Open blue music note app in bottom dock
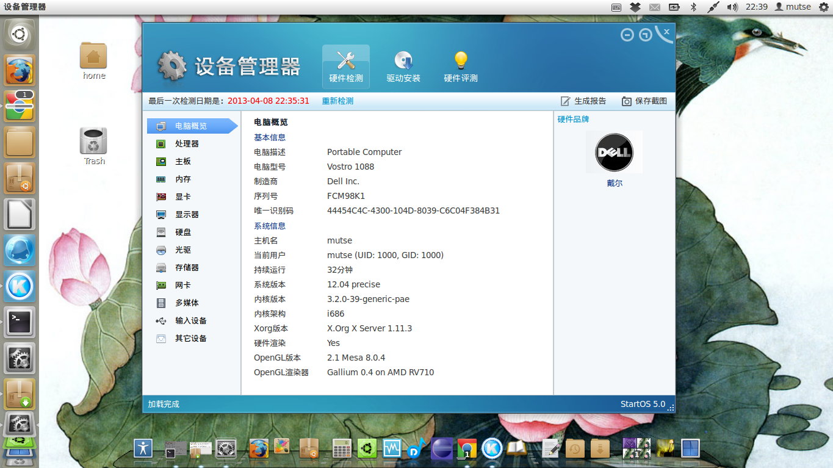 pyautogui.click(x=417, y=448)
